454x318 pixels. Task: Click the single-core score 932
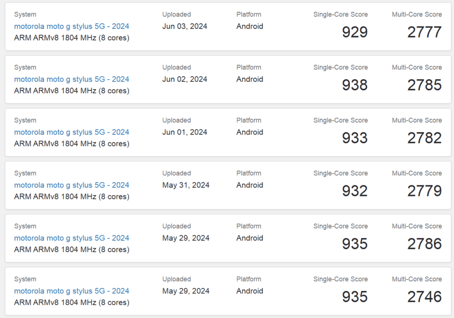tap(355, 191)
